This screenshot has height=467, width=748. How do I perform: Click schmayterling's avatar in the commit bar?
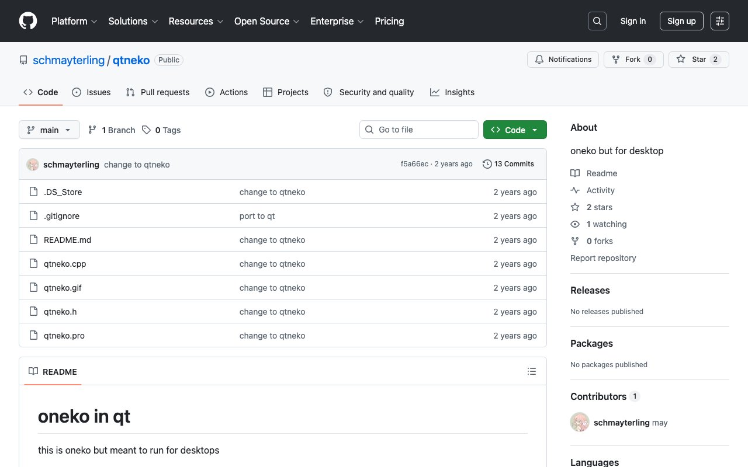coord(33,165)
